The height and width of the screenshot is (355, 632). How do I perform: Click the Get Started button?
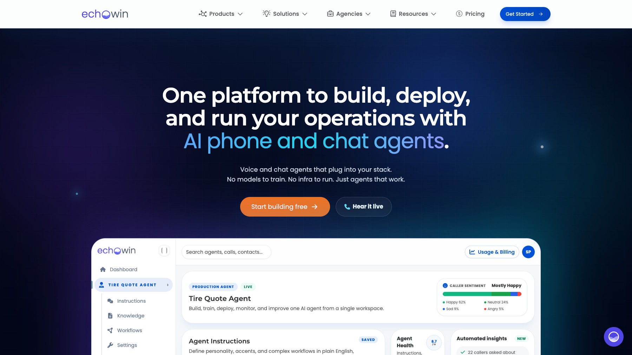(525, 14)
